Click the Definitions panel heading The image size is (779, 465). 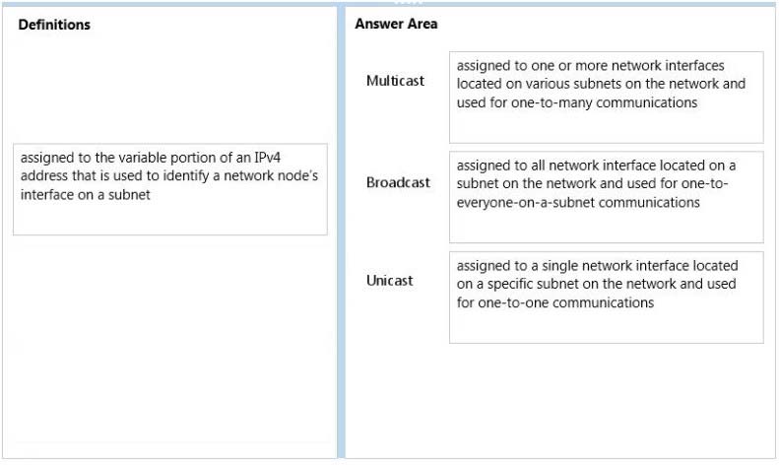point(54,25)
